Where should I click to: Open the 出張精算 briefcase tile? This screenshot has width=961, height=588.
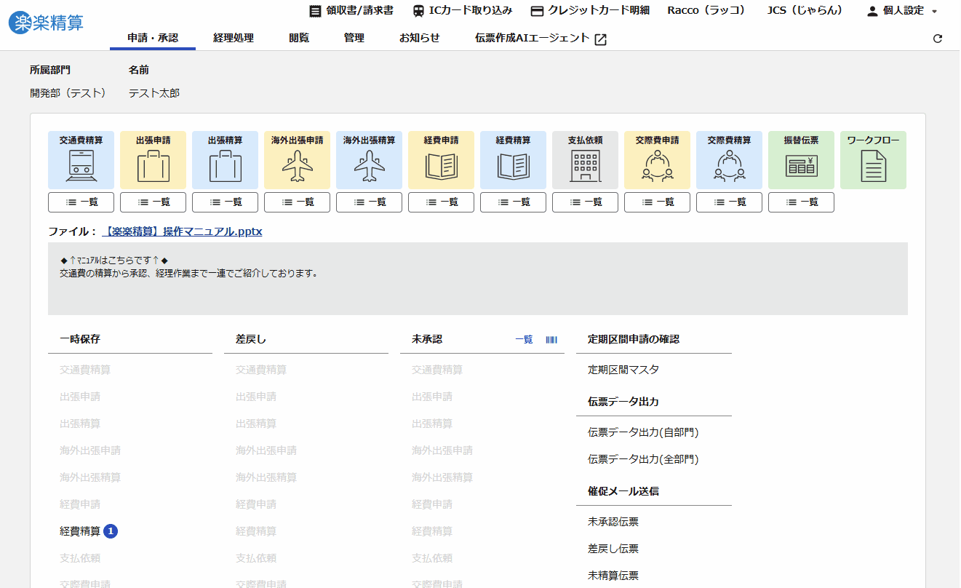click(x=225, y=160)
